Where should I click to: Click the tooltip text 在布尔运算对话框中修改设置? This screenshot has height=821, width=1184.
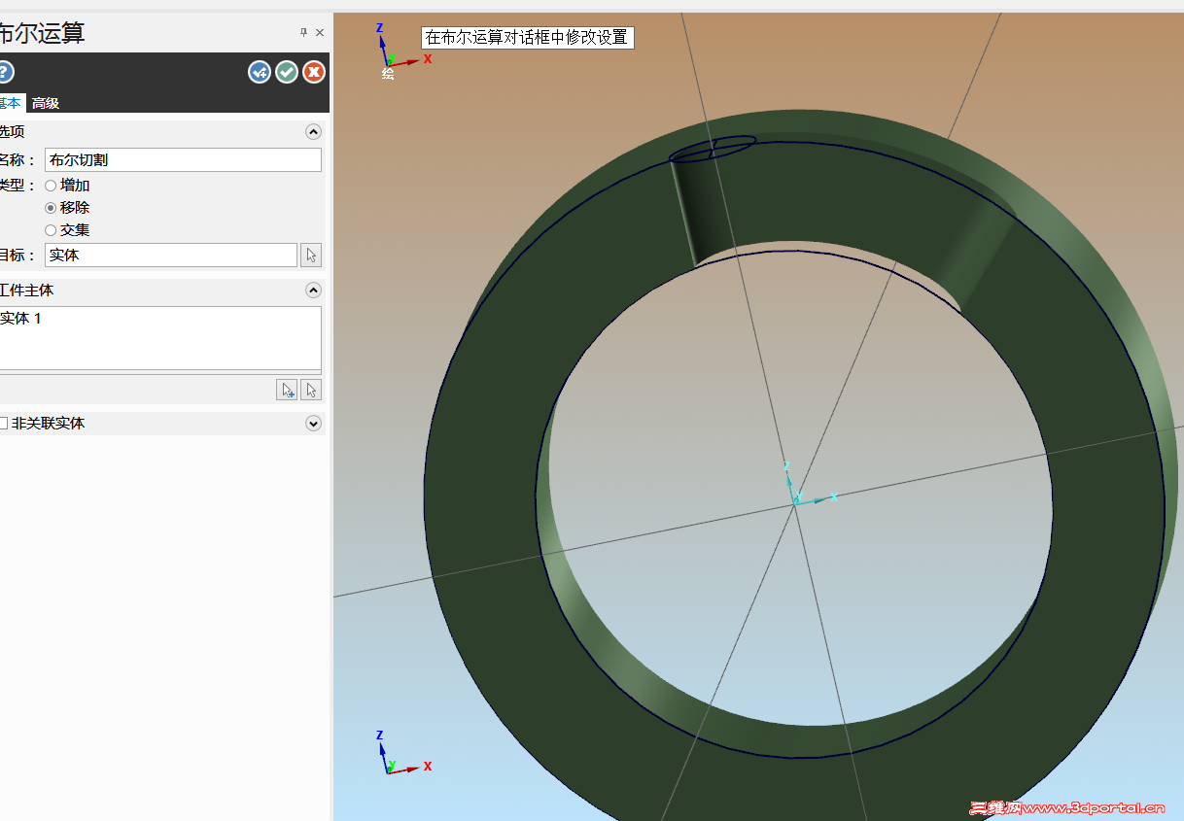[x=527, y=38]
